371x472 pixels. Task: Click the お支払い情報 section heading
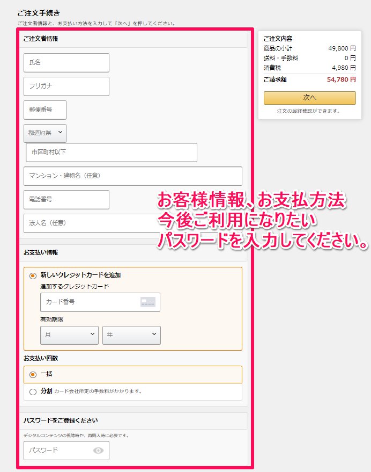coord(41,252)
